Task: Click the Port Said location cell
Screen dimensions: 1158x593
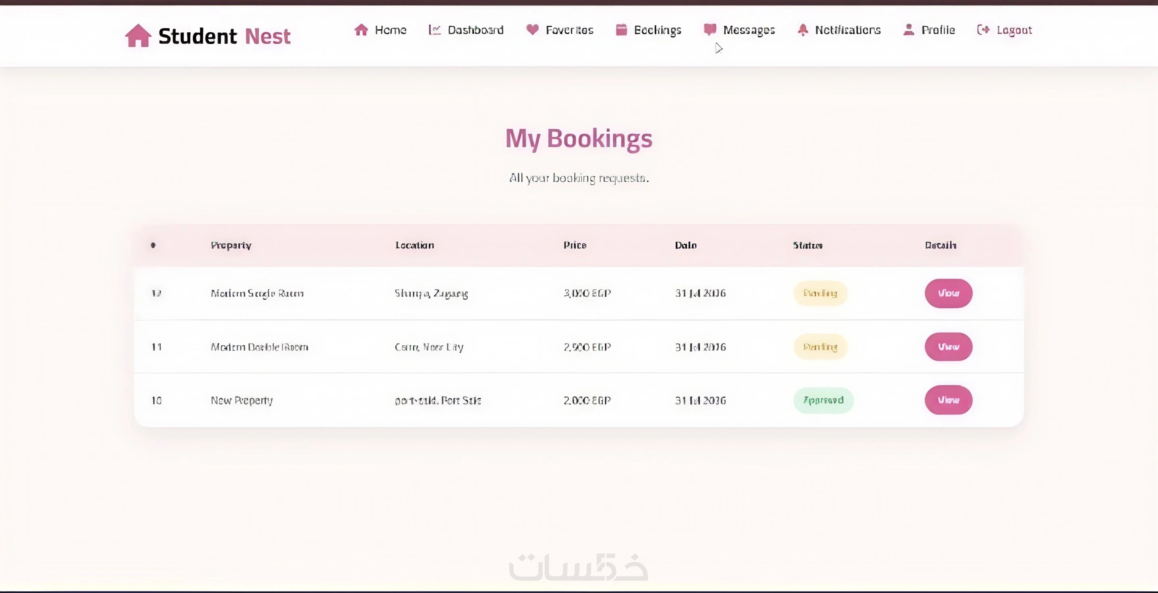Action: coord(438,400)
